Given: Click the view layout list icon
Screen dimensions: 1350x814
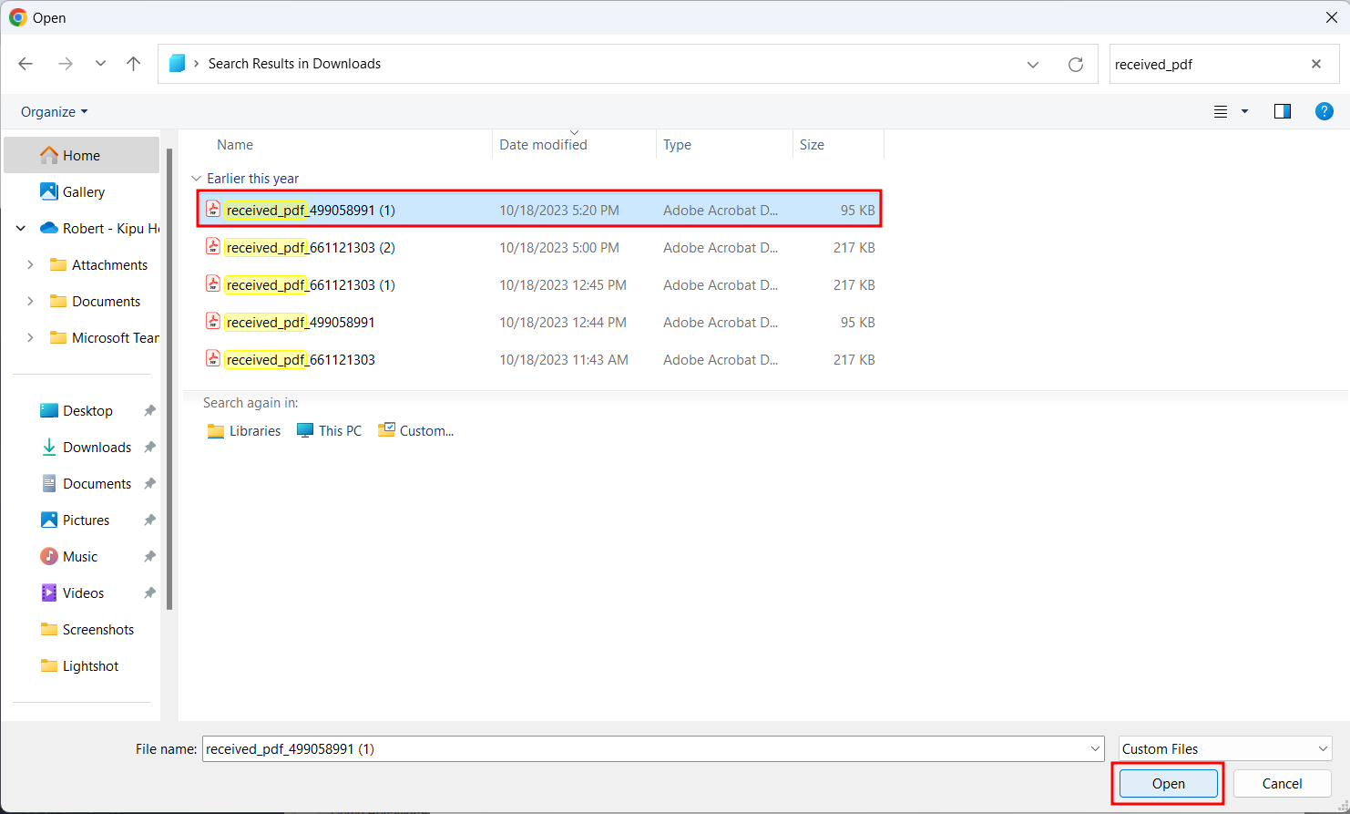Looking at the screenshot, I should click(1221, 111).
